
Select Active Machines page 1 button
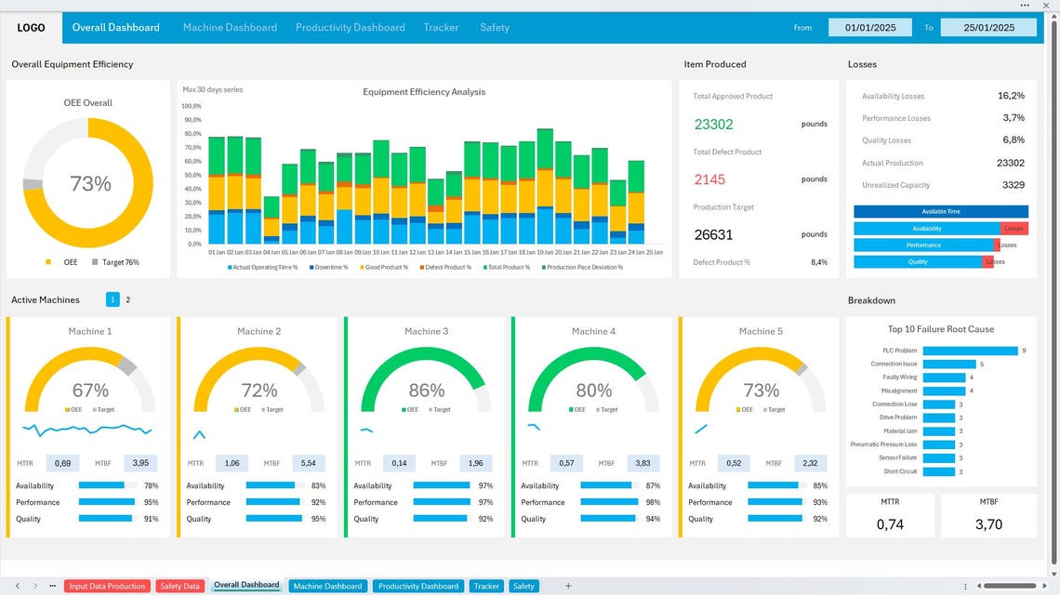click(113, 299)
